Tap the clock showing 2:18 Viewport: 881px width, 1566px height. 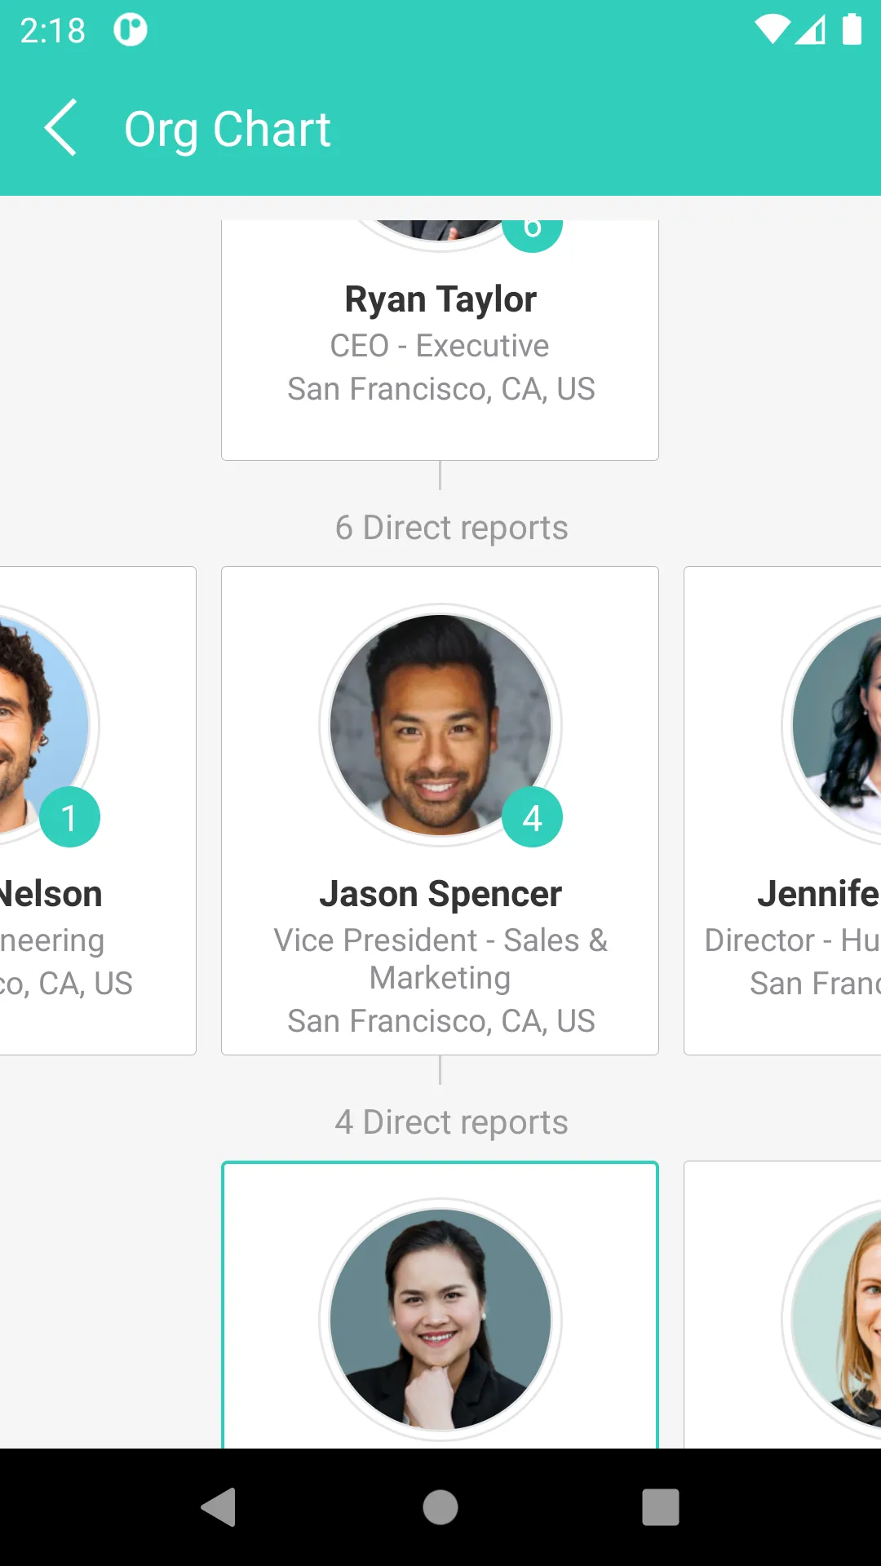tap(52, 31)
